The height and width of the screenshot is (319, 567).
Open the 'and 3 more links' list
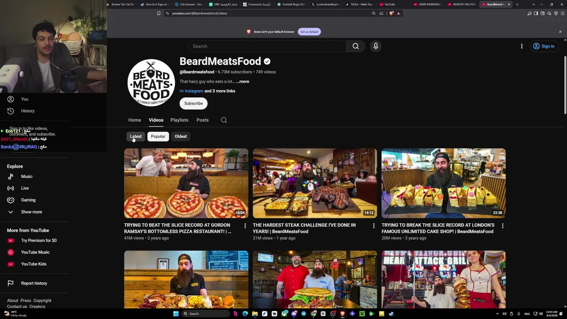[220, 91]
